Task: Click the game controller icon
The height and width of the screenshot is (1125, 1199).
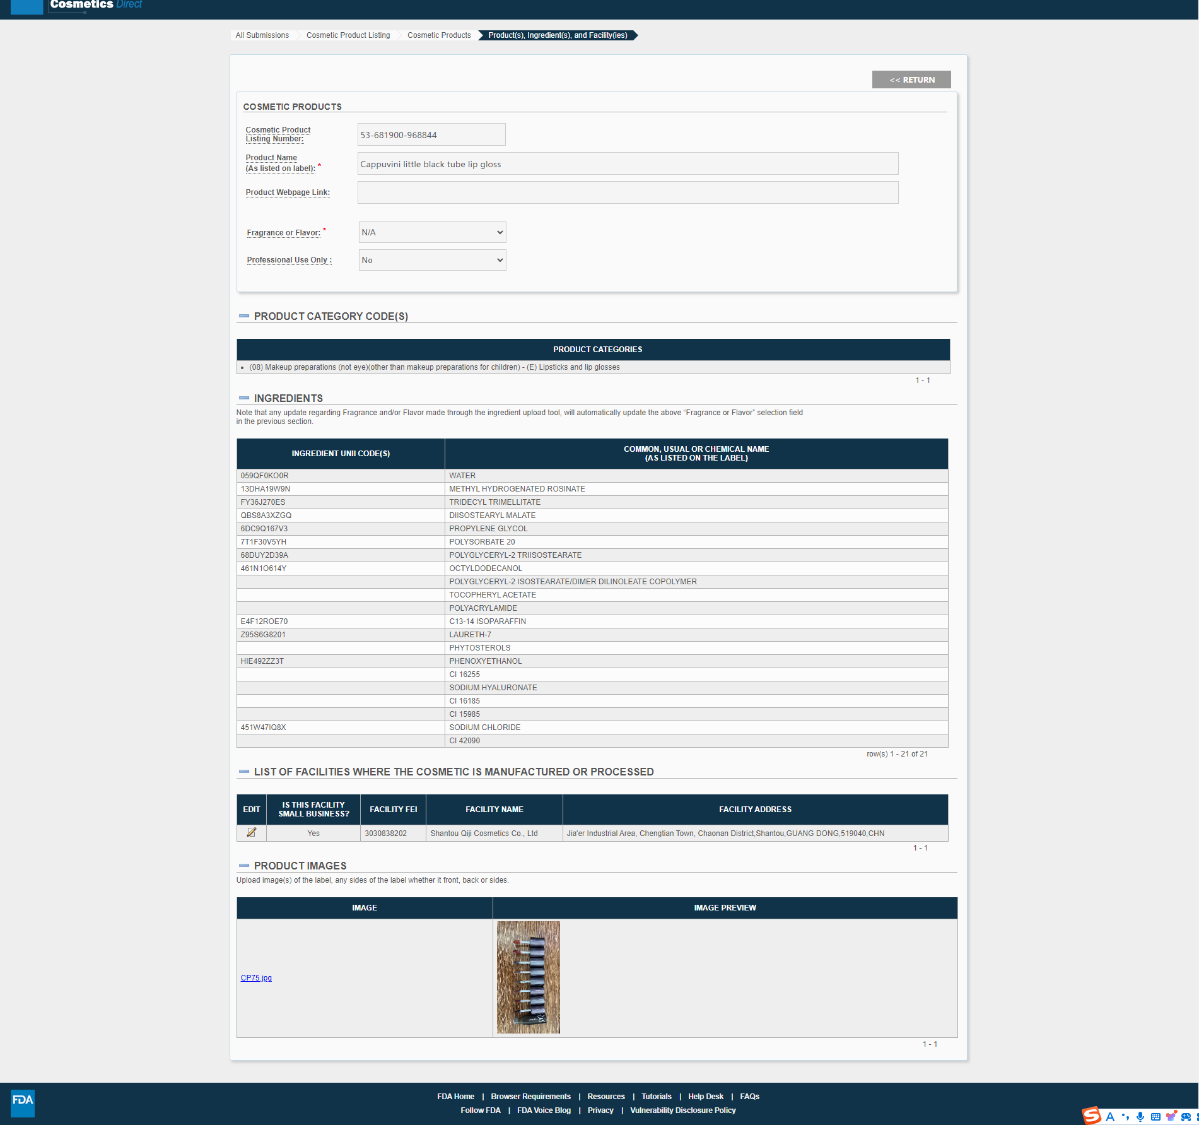Action: (1186, 1117)
